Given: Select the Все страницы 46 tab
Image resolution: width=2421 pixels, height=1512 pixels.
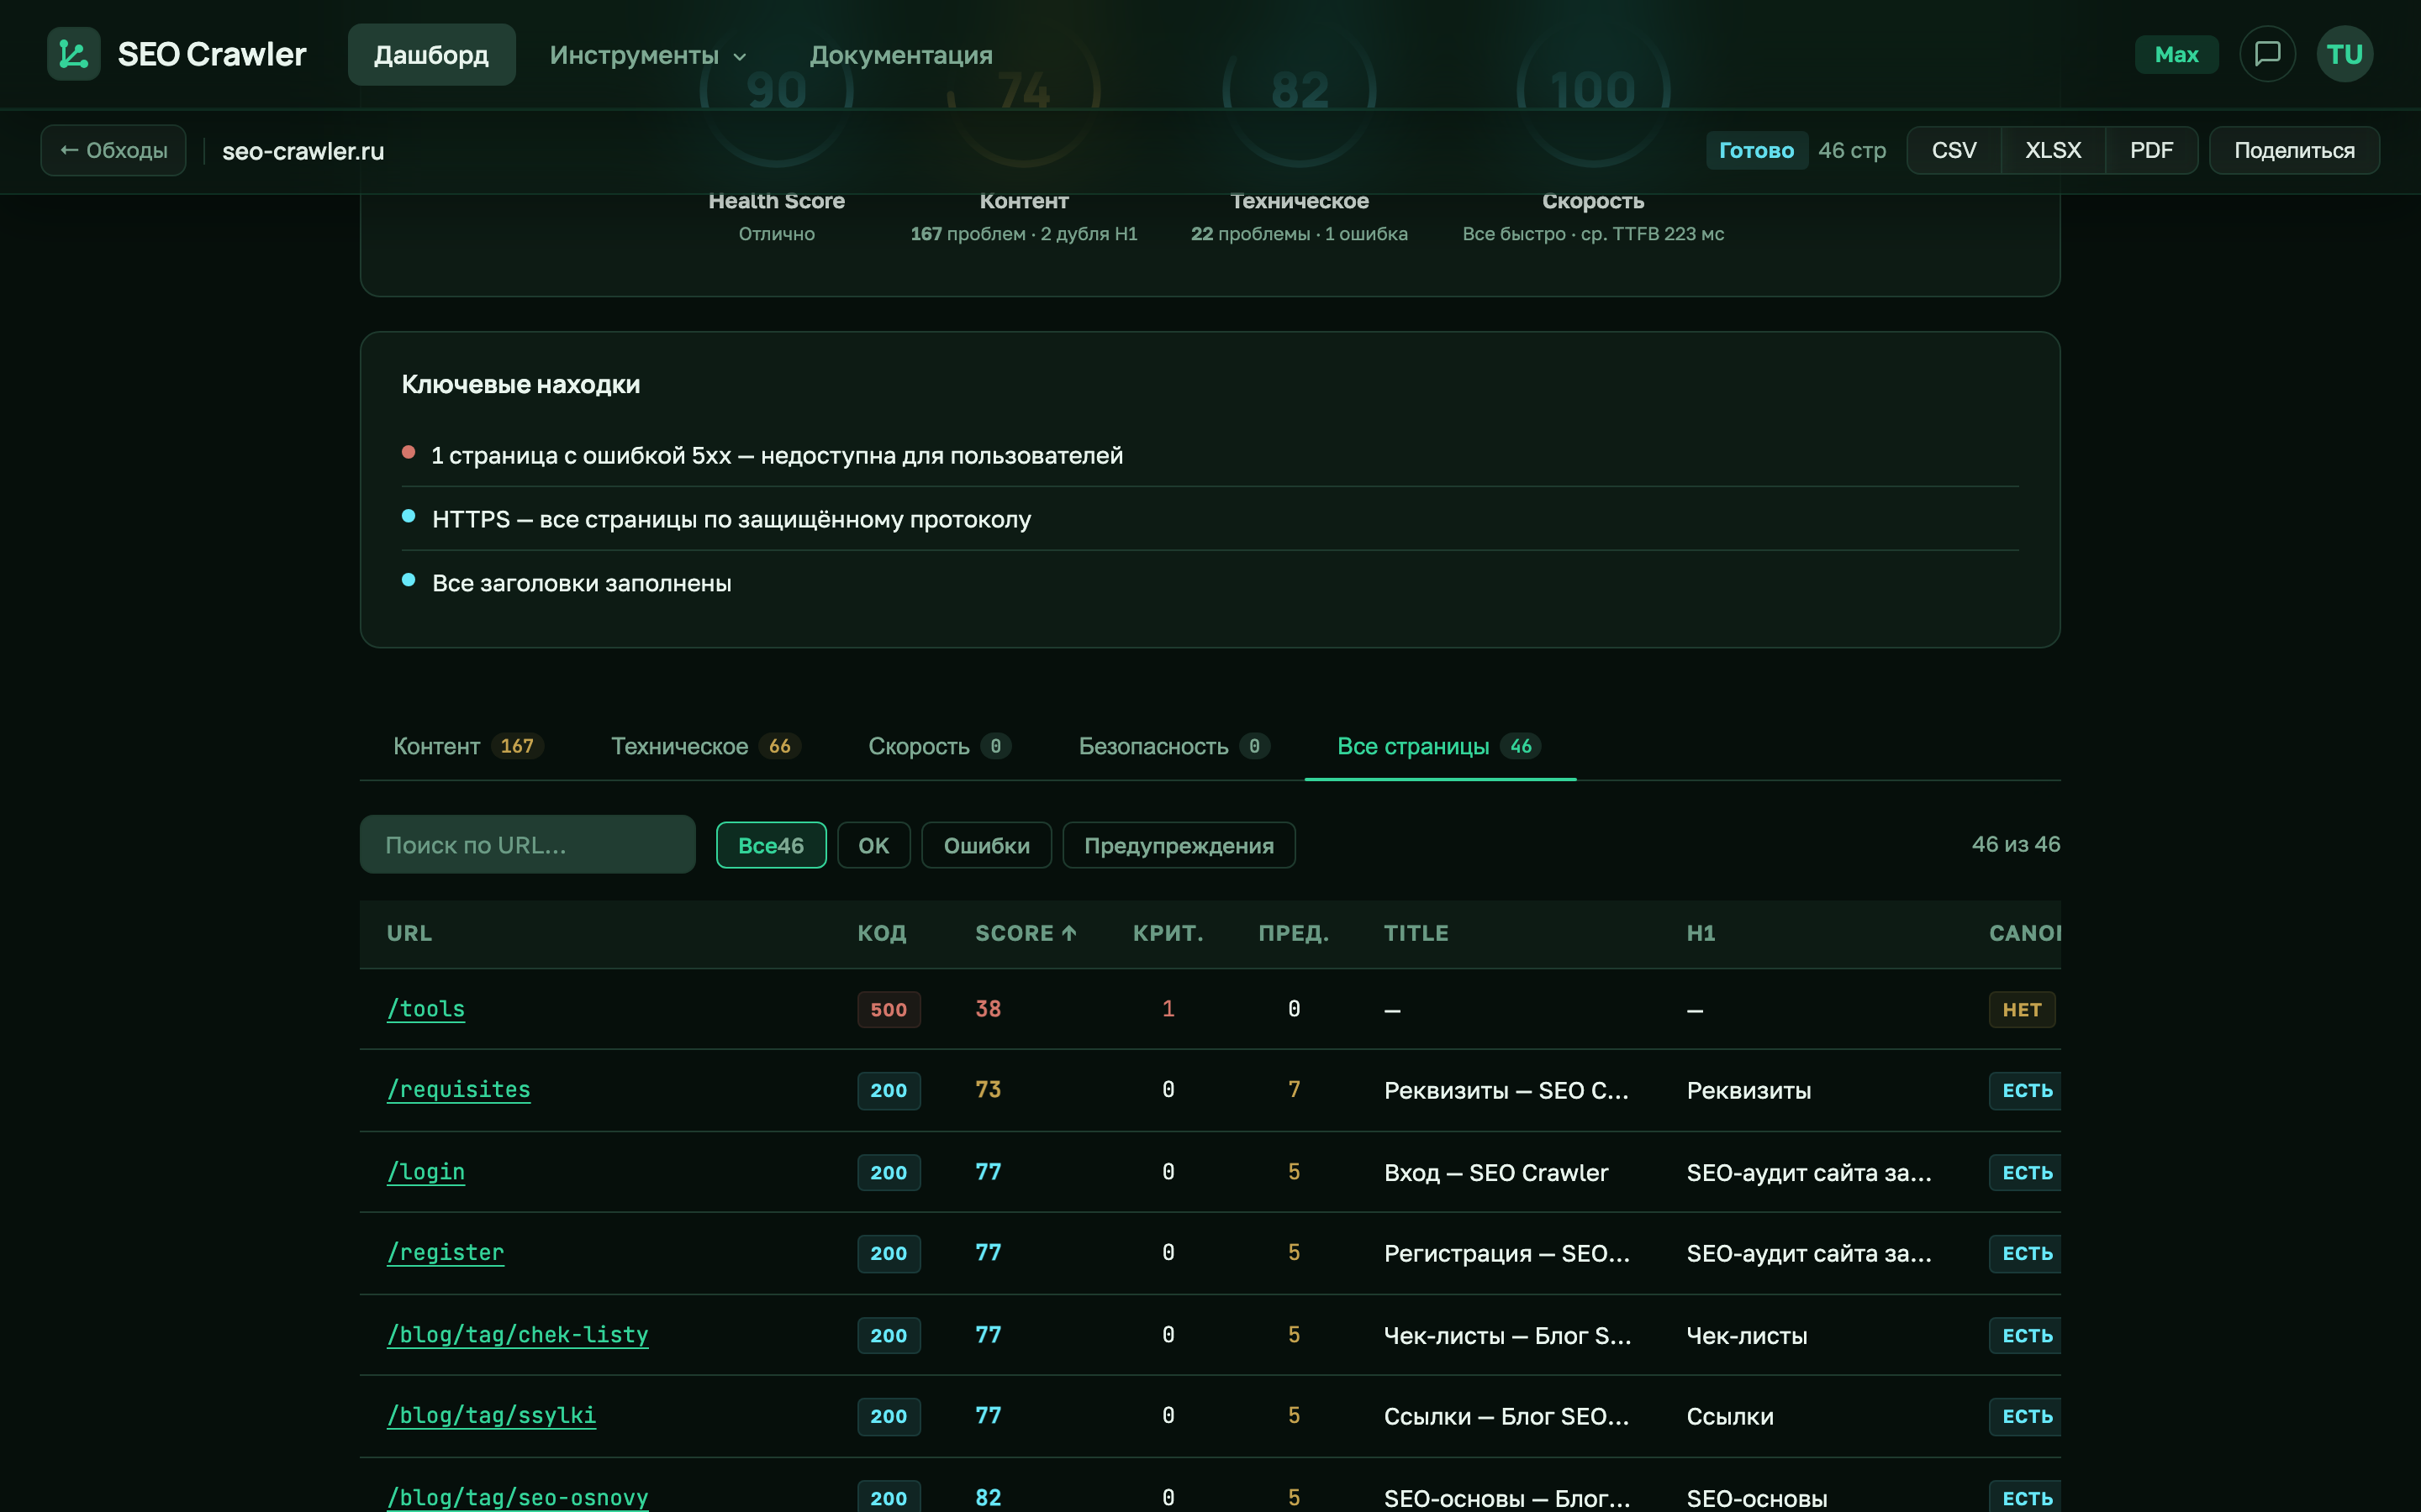Looking at the screenshot, I should [1440, 746].
